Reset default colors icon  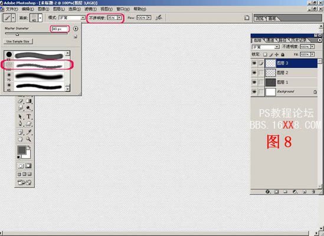(19, 158)
